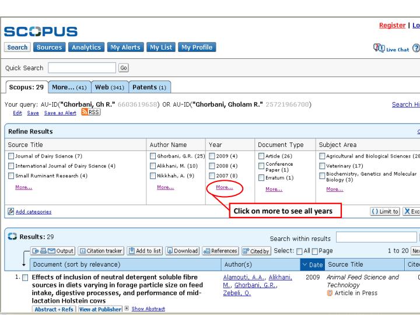Click the Add to list icon
This screenshot has height=315, width=420.
[132, 251]
